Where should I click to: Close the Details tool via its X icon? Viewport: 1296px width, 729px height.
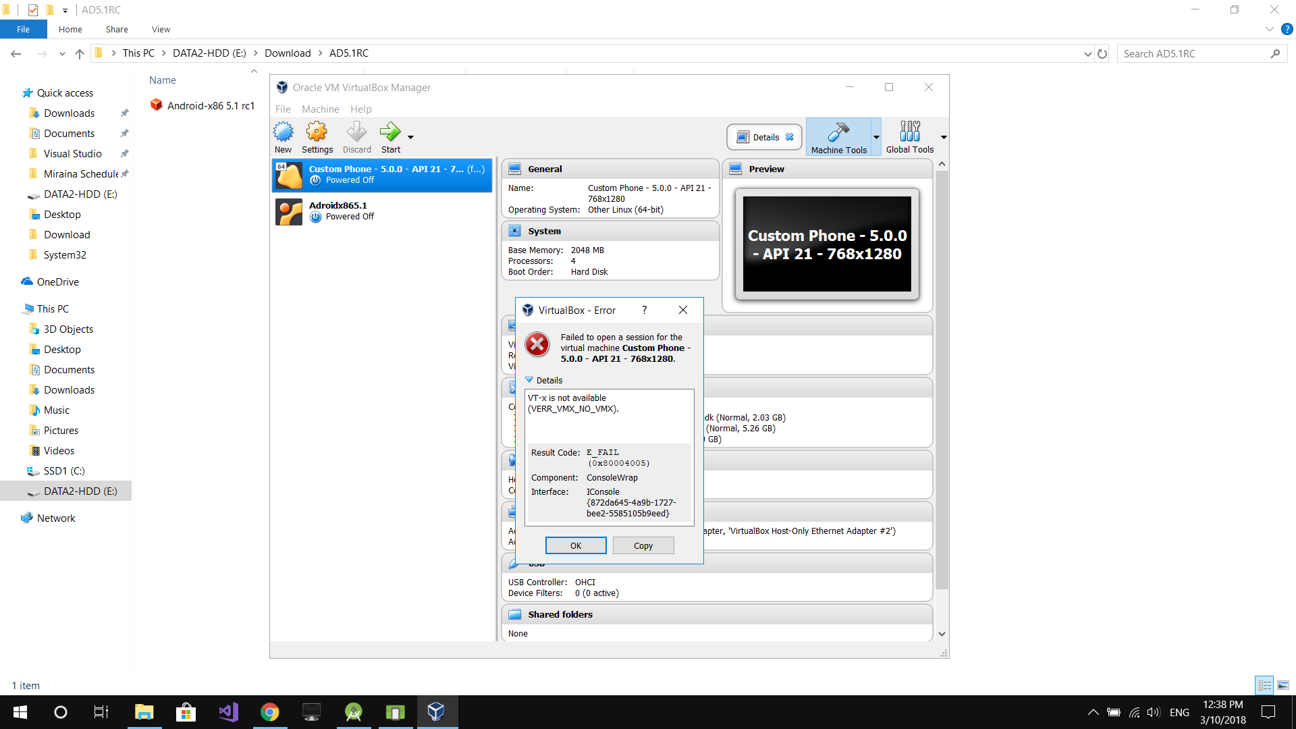(789, 137)
